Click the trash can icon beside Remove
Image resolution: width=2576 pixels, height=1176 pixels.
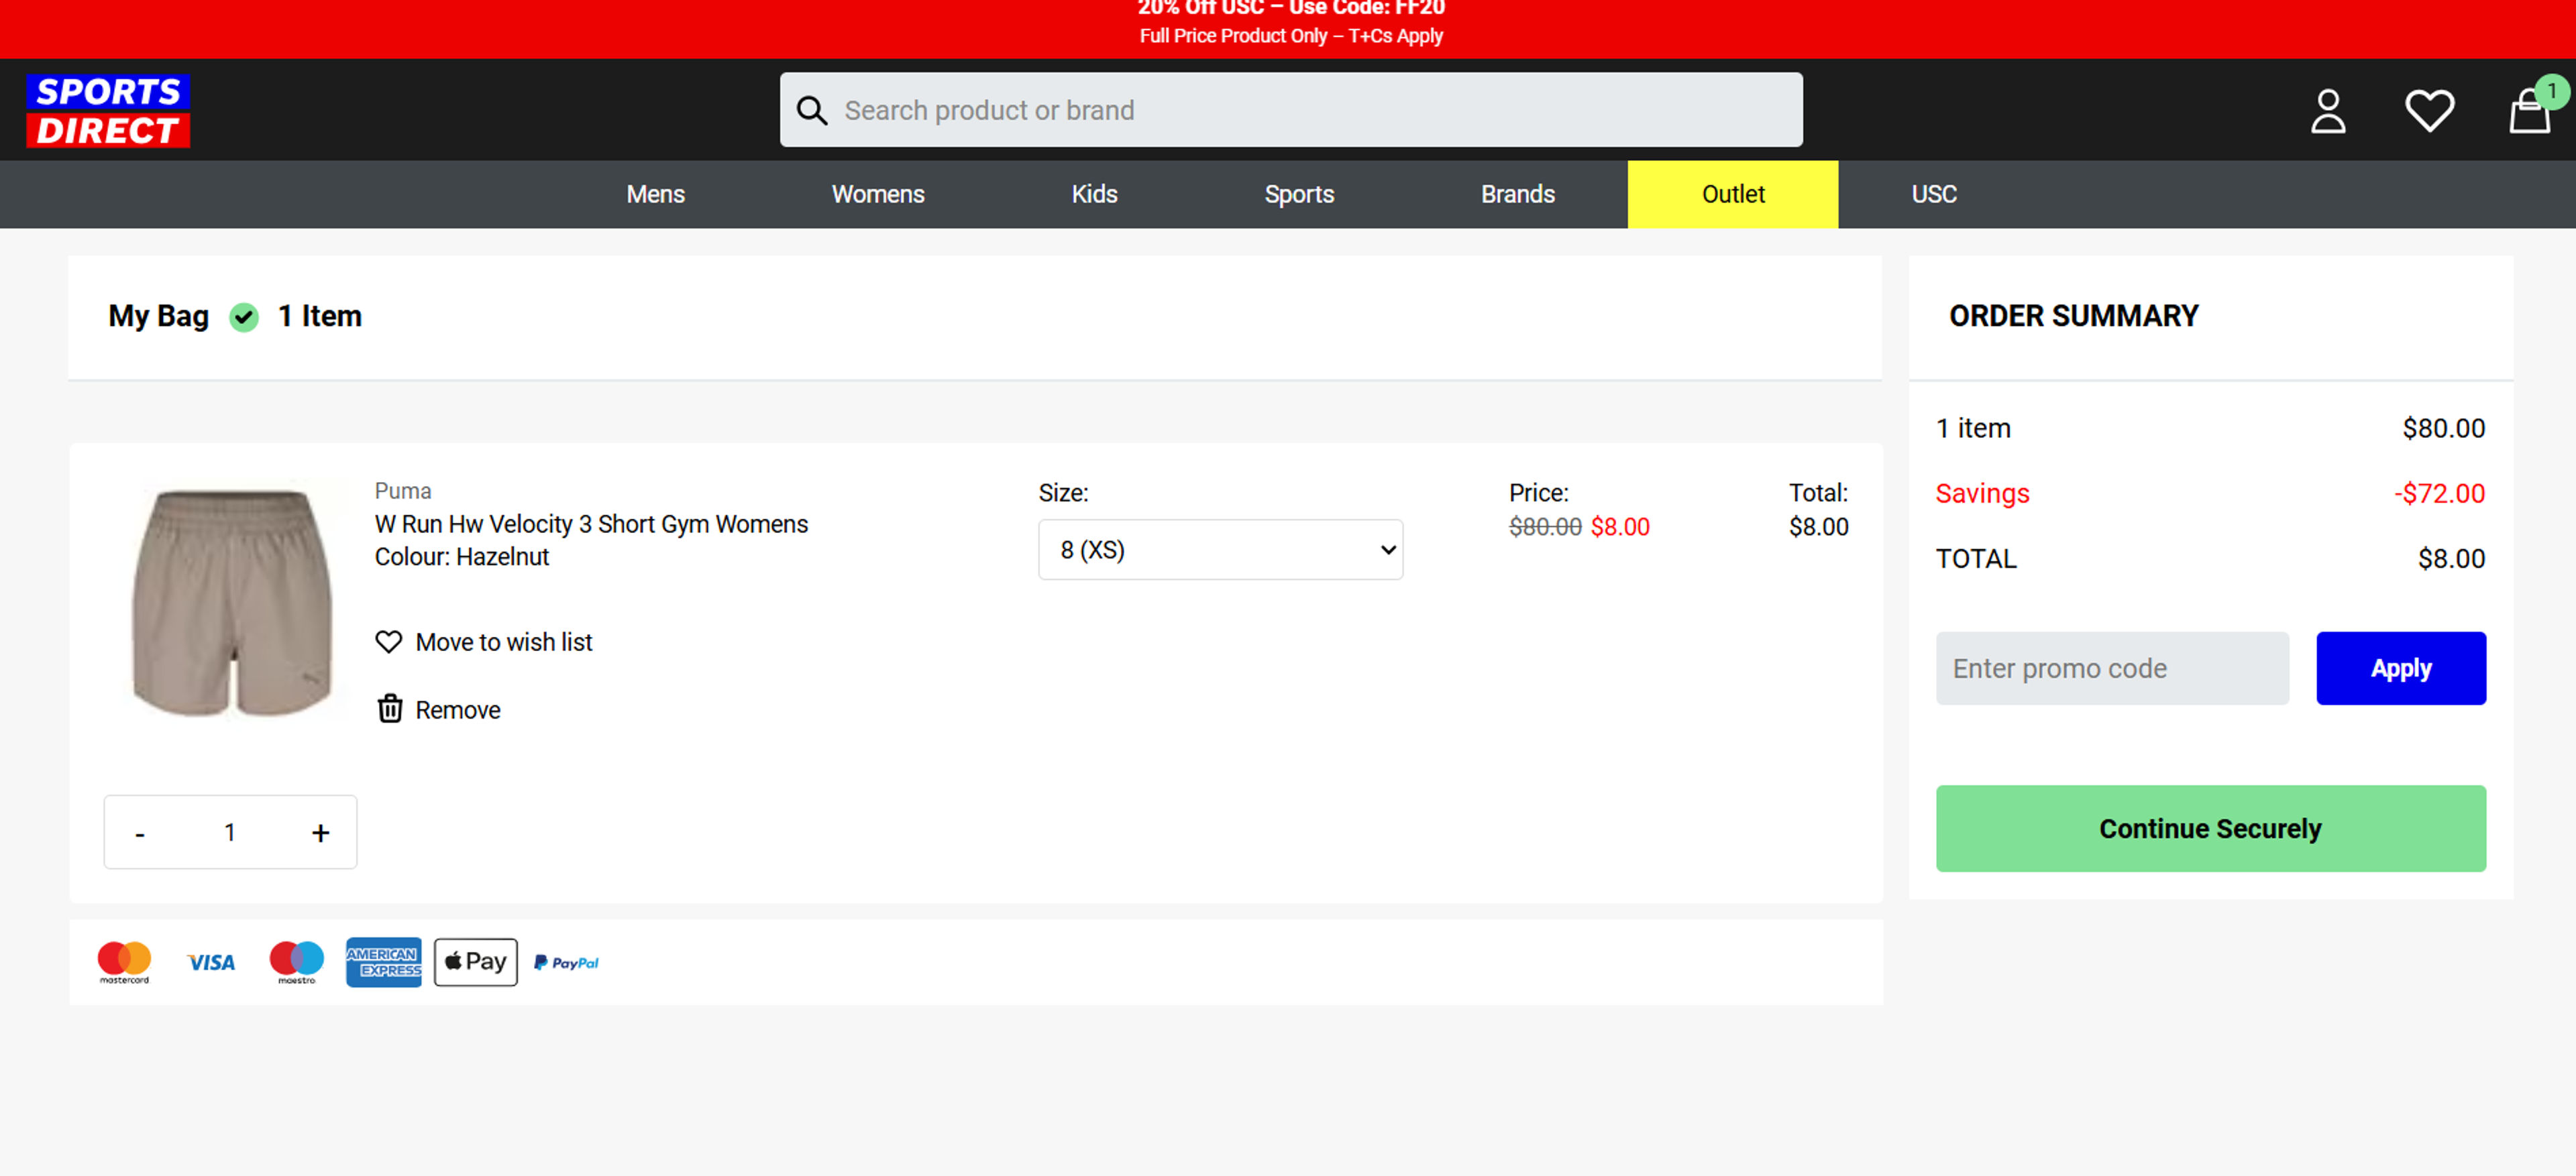[x=389, y=709]
